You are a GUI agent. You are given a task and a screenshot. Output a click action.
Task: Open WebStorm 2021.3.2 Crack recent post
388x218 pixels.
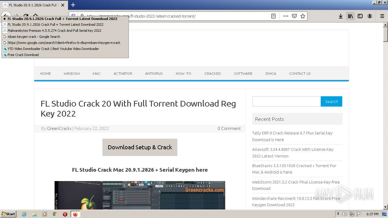[296, 185]
